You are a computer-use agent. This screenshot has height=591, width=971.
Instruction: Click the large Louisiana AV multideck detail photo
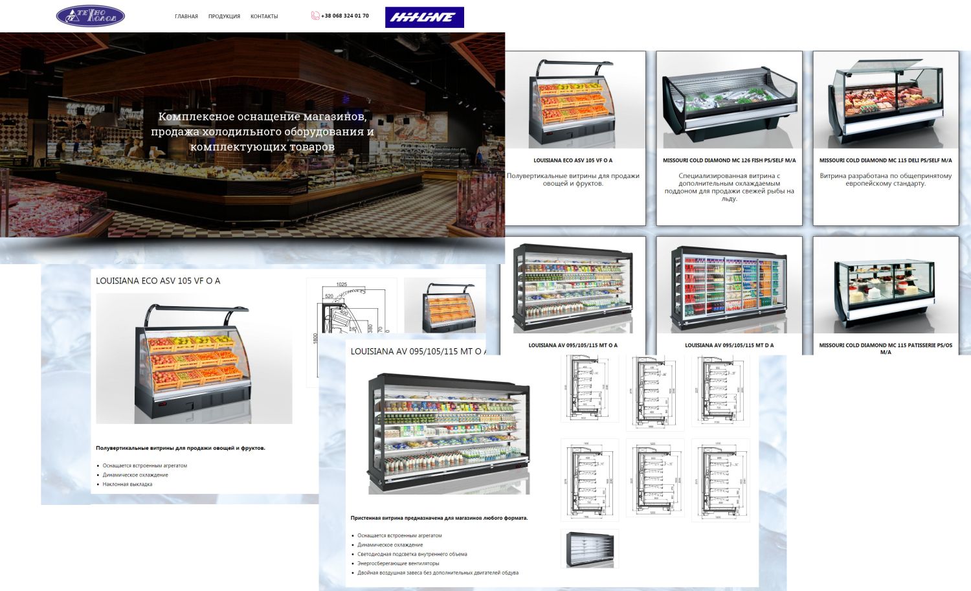pos(449,434)
